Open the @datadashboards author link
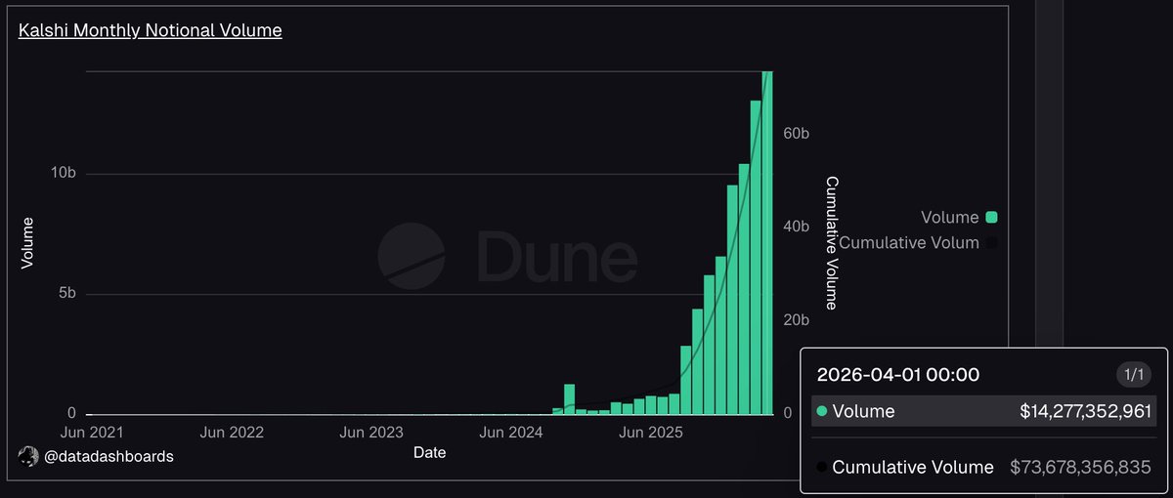The width and height of the screenshot is (1173, 498). pos(108,456)
